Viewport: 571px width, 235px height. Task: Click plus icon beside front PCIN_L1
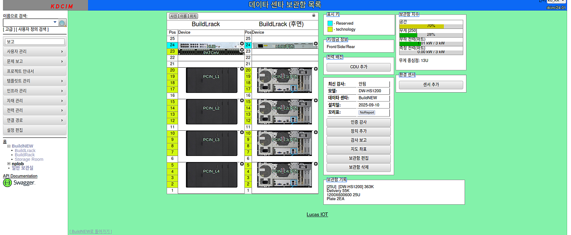242,69
